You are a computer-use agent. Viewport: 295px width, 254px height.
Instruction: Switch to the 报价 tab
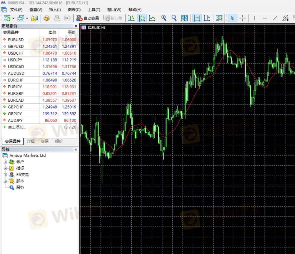(x=59, y=141)
